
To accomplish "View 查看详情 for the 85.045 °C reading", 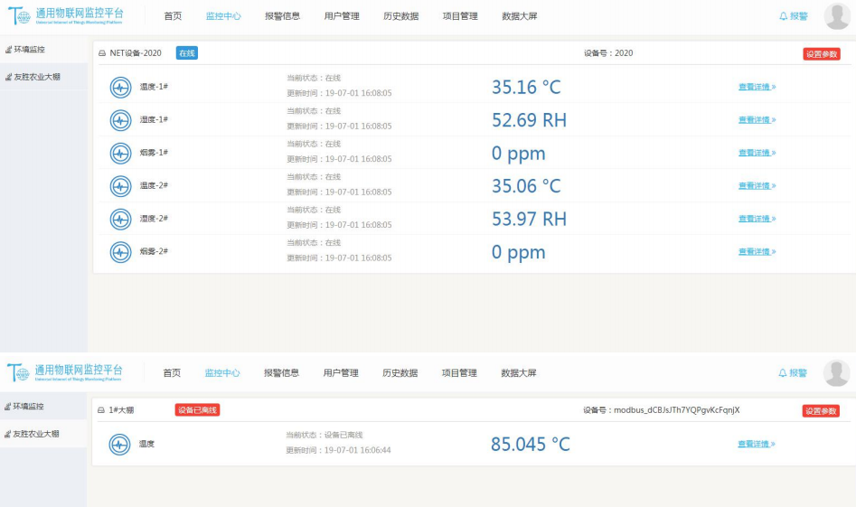I will (756, 444).
